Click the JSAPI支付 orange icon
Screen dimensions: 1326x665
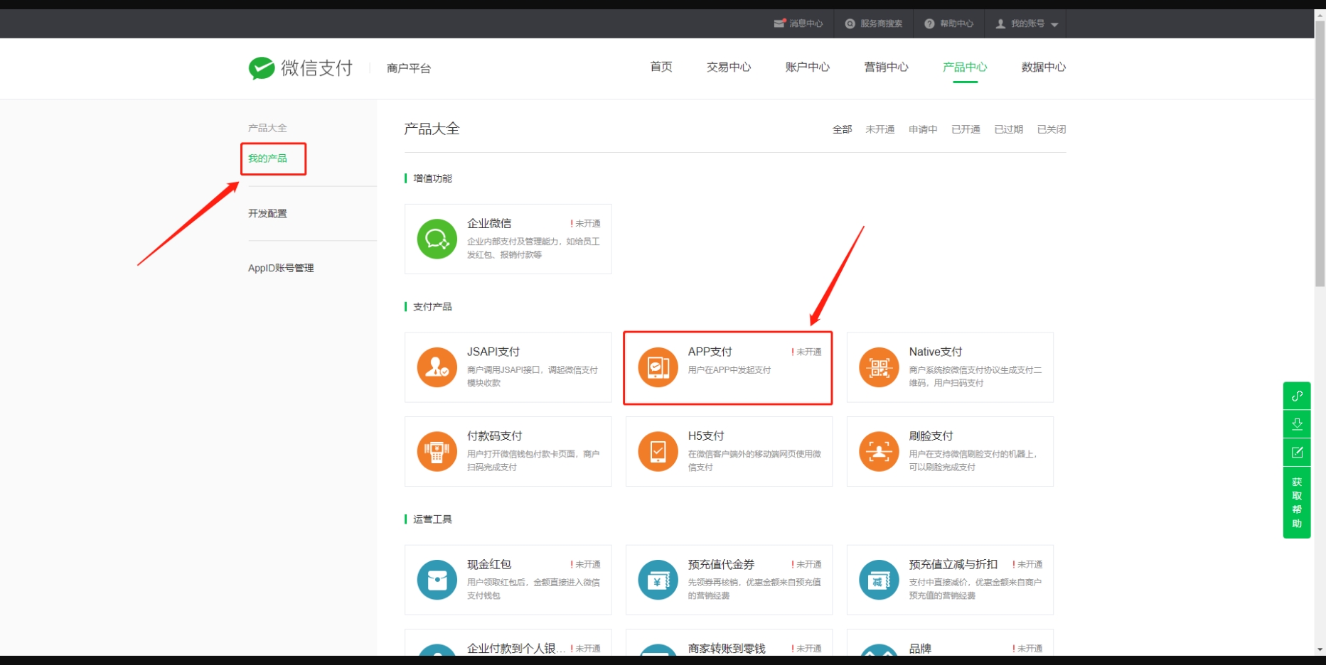click(437, 367)
